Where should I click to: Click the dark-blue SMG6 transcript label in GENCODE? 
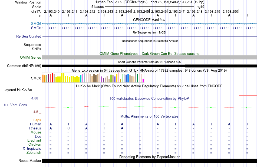click(36, 28)
